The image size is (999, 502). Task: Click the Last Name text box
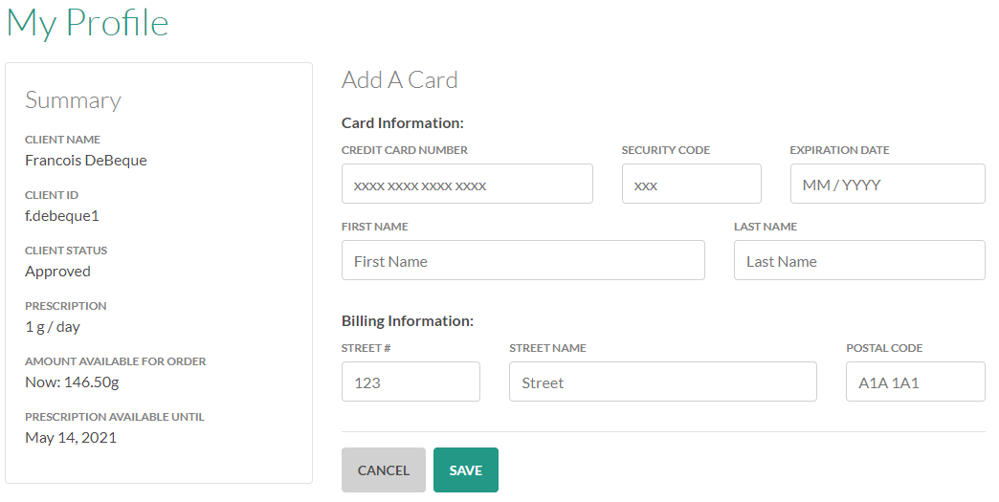(858, 260)
